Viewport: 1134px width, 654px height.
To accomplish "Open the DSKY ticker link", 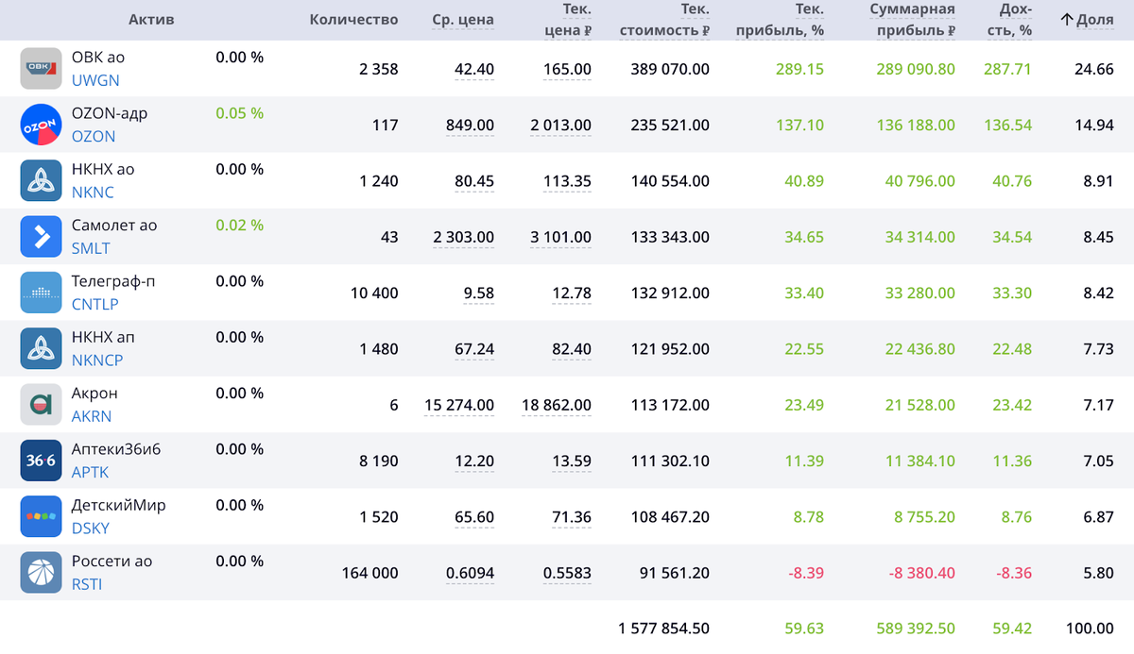I will point(91,528).
